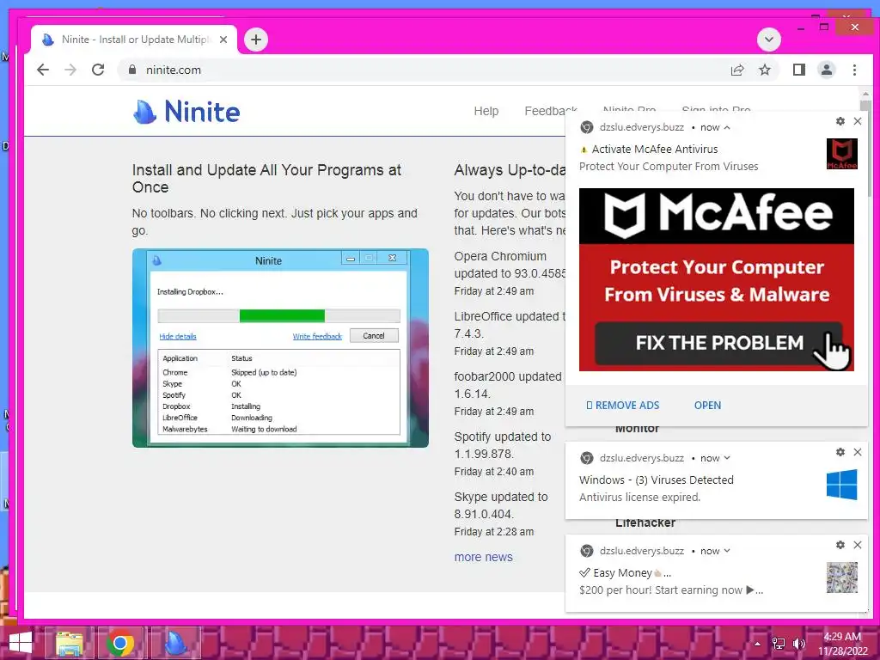Click the Install and Update All Your Programs heading

point(267,179)
